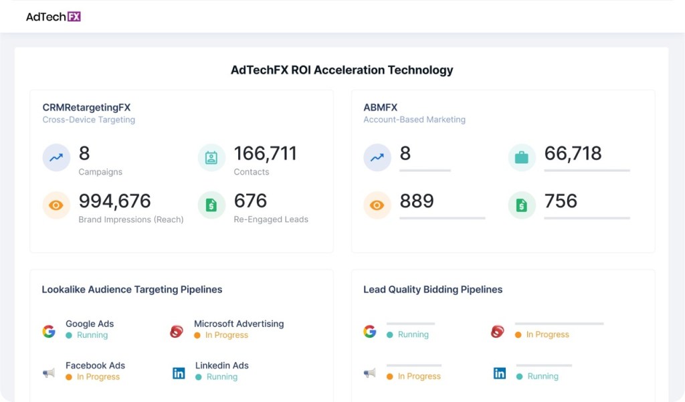Click the Facebook Ads megaphone icon under Lookalike
The image size is (685, 402).
pyautogui.click(x=49, y=373)
